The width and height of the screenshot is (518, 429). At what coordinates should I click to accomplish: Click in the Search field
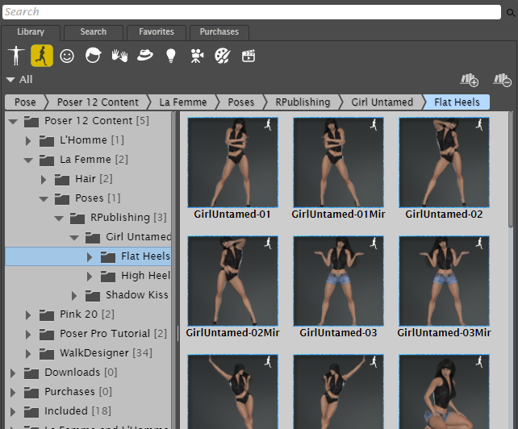(x=250, y=12)
